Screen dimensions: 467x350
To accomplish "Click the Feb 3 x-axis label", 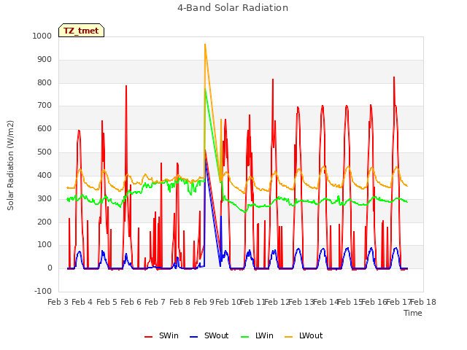I will coord(58,302).
